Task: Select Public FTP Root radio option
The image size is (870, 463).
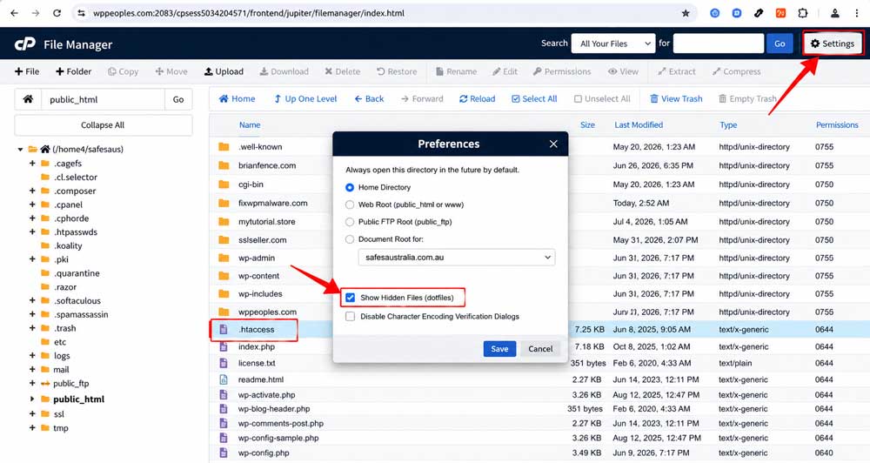Action: pyautogui.click(x=350, y=222)
